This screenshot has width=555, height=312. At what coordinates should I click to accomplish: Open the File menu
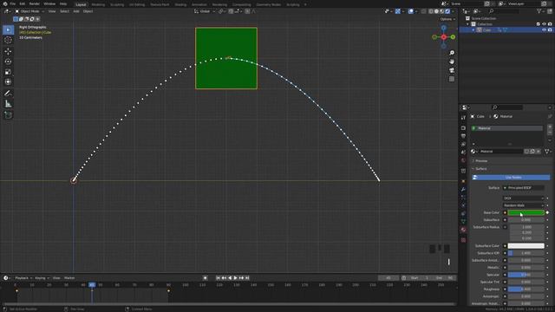[13, 3]
